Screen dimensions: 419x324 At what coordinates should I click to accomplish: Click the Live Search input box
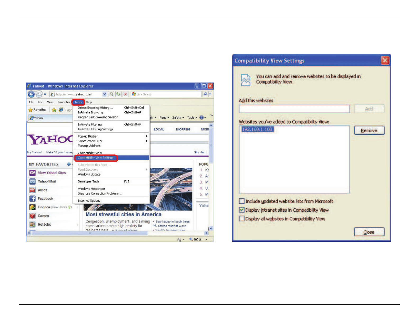(x=166, y=94)
